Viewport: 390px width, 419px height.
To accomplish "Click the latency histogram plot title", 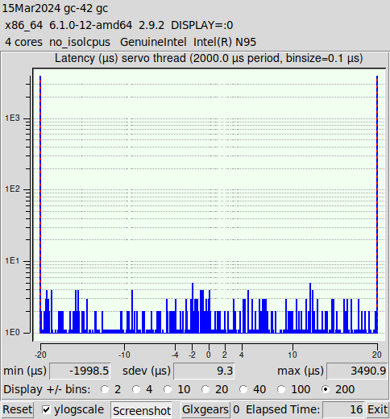I will click(x=209, y=58).
